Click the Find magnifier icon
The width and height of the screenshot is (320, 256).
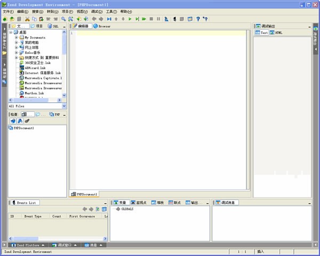pyautogui.click(x=63, y=19)
